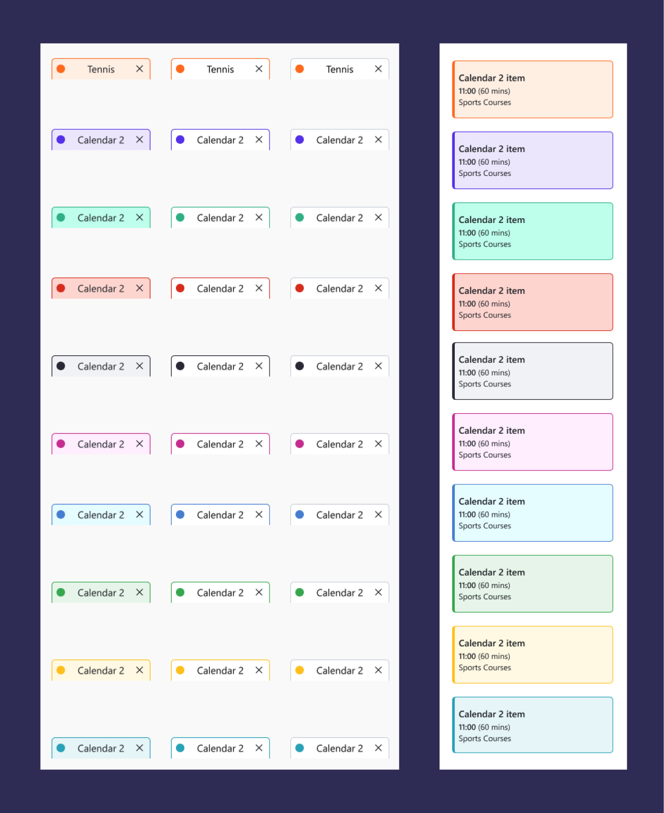Open the pink Calendar 2 item card
This screenshot has width=664, height=813.
click(x=533, y=442)
